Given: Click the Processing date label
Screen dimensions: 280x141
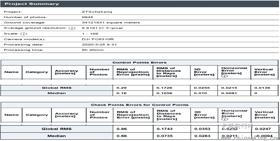Looking at the screenshot, I should [24, 45].
